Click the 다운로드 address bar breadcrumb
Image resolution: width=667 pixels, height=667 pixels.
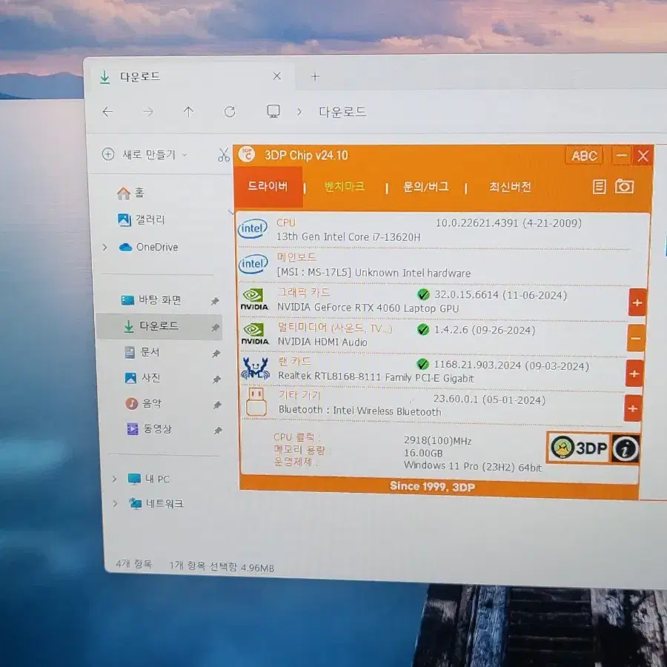click(x=342, y=112)
